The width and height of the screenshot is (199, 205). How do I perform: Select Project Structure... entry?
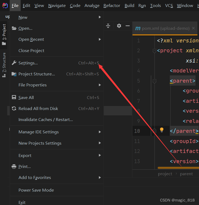pyautogui.click(x=57, y=74)
